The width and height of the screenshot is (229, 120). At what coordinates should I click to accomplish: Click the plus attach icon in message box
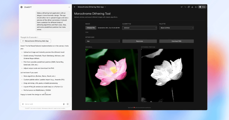click(23, 104)
